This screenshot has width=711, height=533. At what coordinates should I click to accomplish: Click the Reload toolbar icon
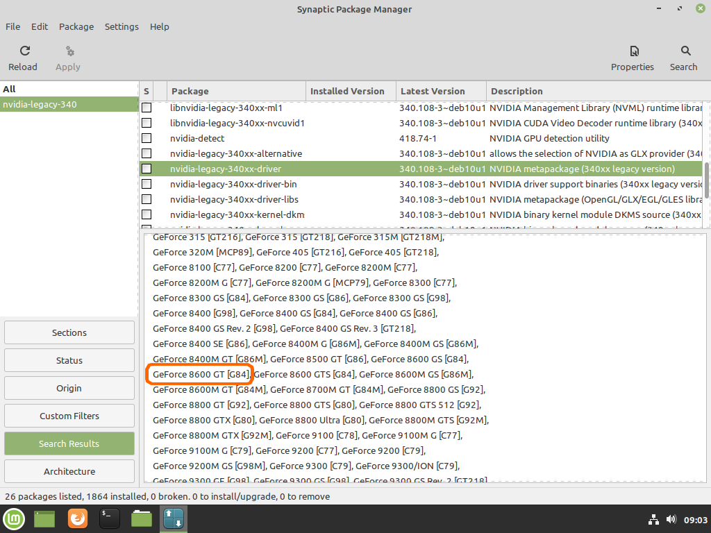24,51
